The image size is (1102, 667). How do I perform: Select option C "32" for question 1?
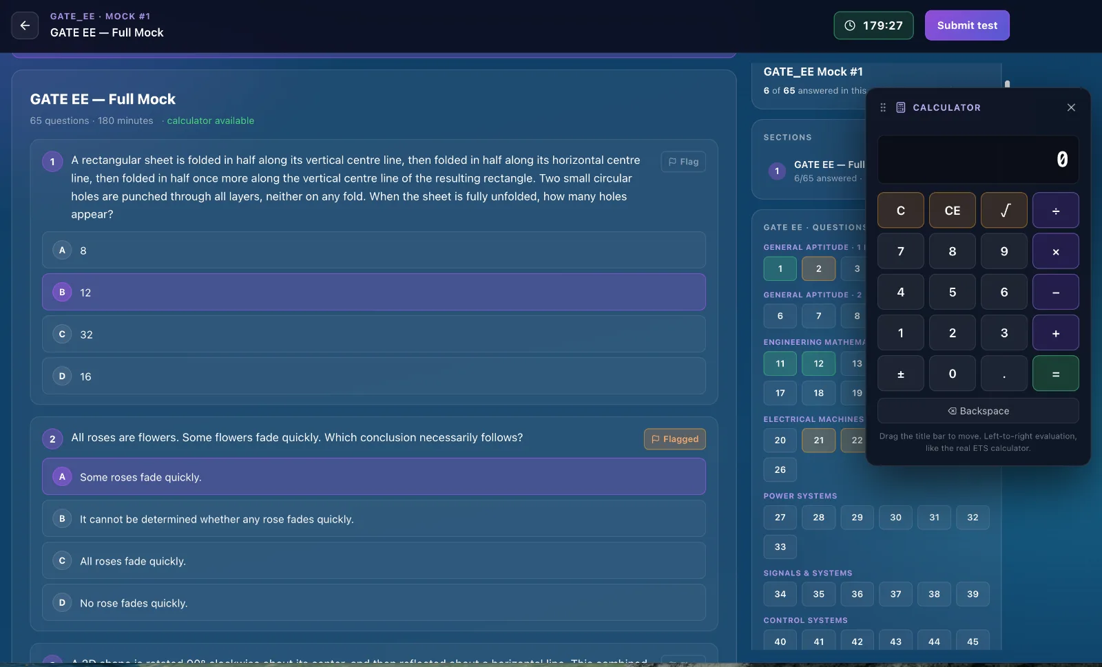pyautogui.click(x=374, y=334)
